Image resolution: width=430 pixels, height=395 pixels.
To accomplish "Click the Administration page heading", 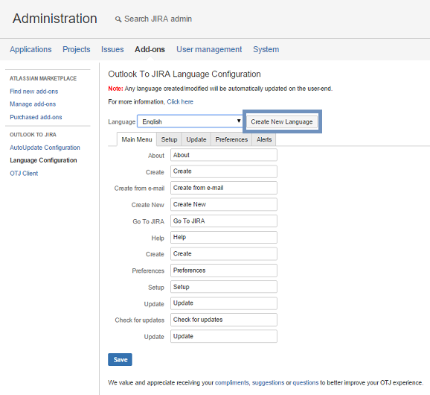I will (55, 19).
